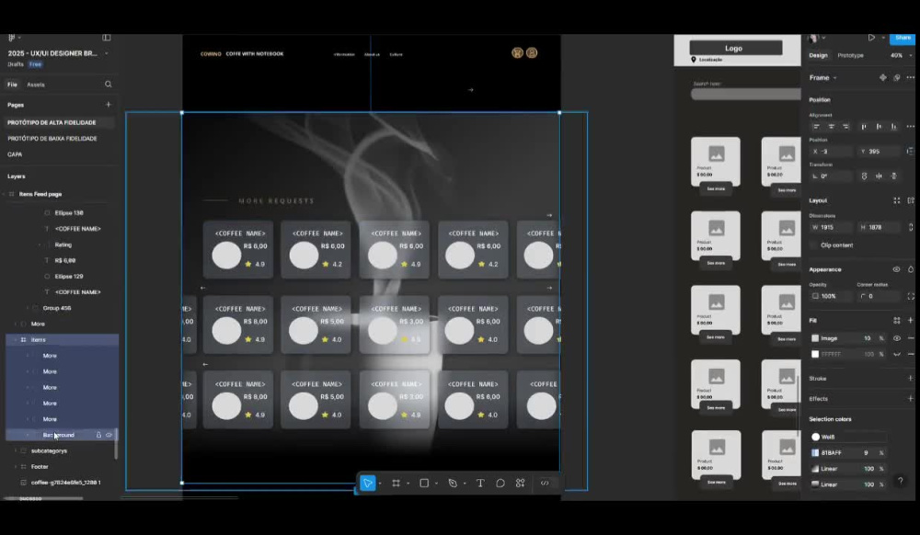Viewport: 920px width, 535px height.
Task: Add an effect with the plus icon
Action: (x=910, y=398)
